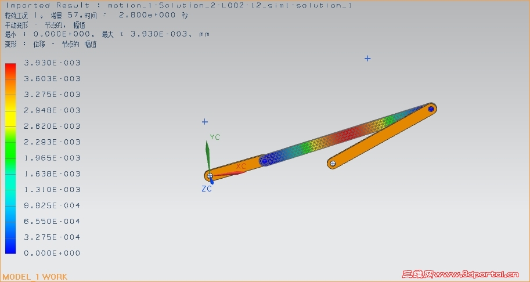Click legend value 2.620E-003

[52, 126]
